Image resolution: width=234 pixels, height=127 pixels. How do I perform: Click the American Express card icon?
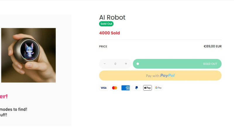125,88
